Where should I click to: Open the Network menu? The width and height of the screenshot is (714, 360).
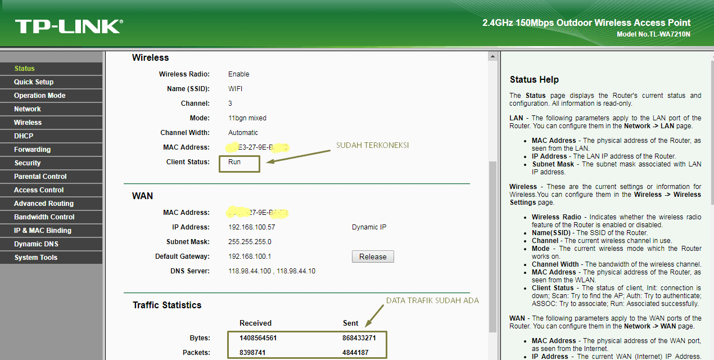51,109
